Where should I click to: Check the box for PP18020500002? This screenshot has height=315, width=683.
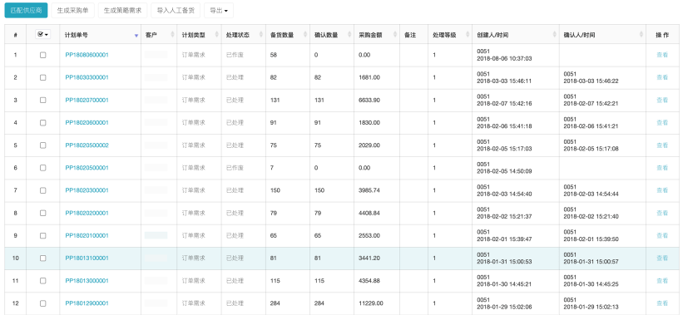[x=42, y=145]
